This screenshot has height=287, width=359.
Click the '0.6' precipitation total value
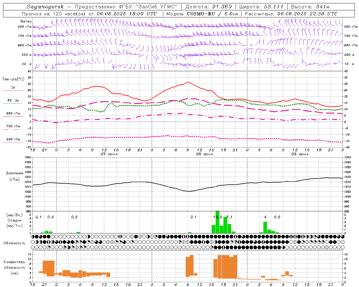(277, 217)
